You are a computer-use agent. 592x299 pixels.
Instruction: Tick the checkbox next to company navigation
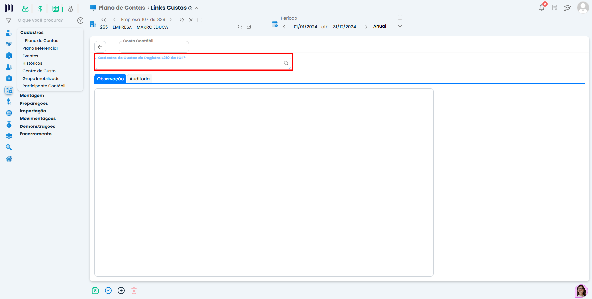click(200, 20)
